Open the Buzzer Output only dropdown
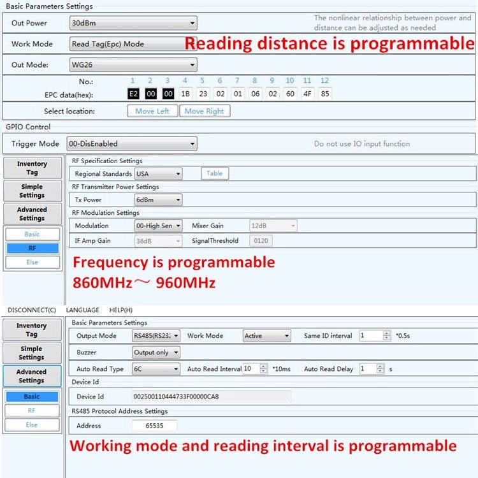 (x=156, y=352)
